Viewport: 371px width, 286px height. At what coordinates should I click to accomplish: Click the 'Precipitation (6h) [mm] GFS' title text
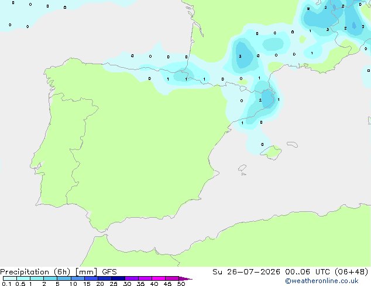[59, 272]
